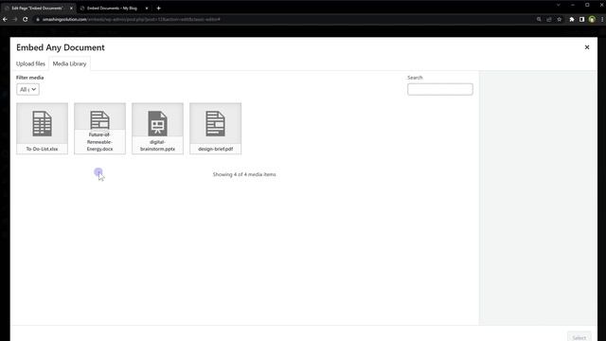Open the Media Library tab
Screen dimensions: 606x341
coord(69,63)
